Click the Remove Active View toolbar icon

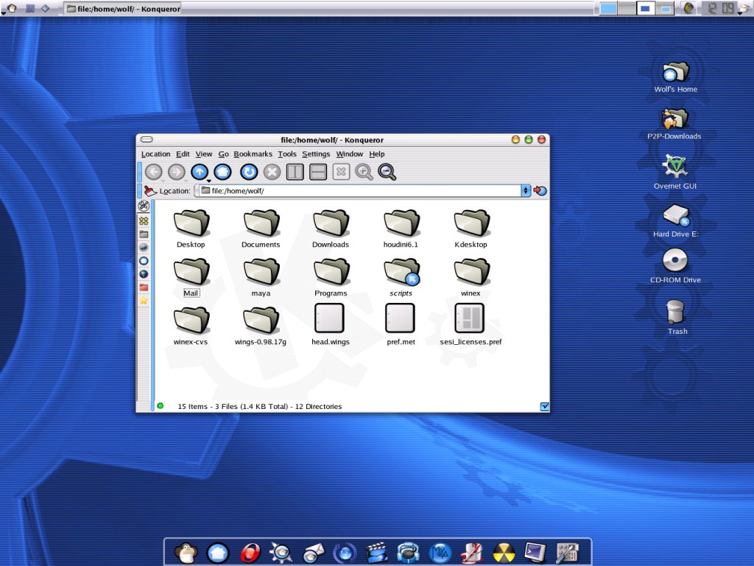click(x=341, y=172)
